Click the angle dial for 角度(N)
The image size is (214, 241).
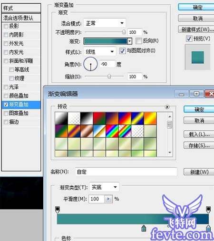click(x=90, y=64)
